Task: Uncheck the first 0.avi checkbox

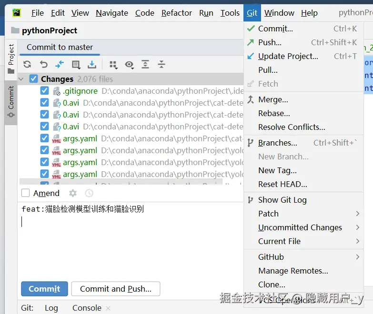Action: (44, 103)
